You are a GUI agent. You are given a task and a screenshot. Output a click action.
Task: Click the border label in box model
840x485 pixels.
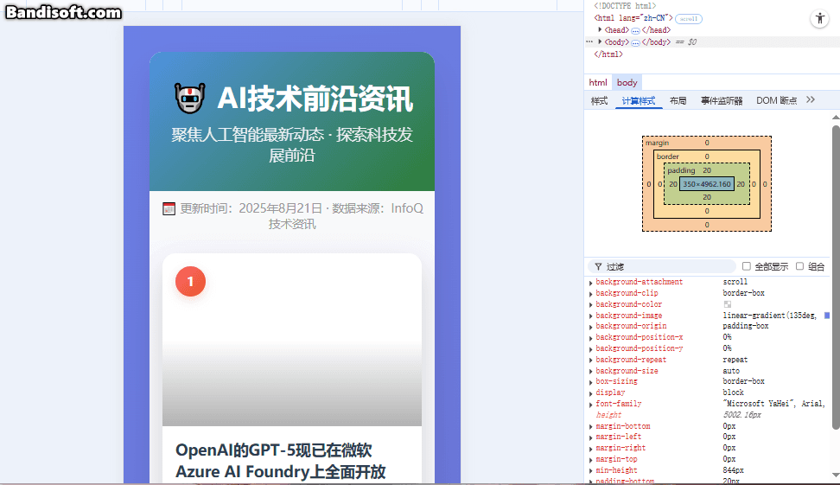tap(667, 156)
